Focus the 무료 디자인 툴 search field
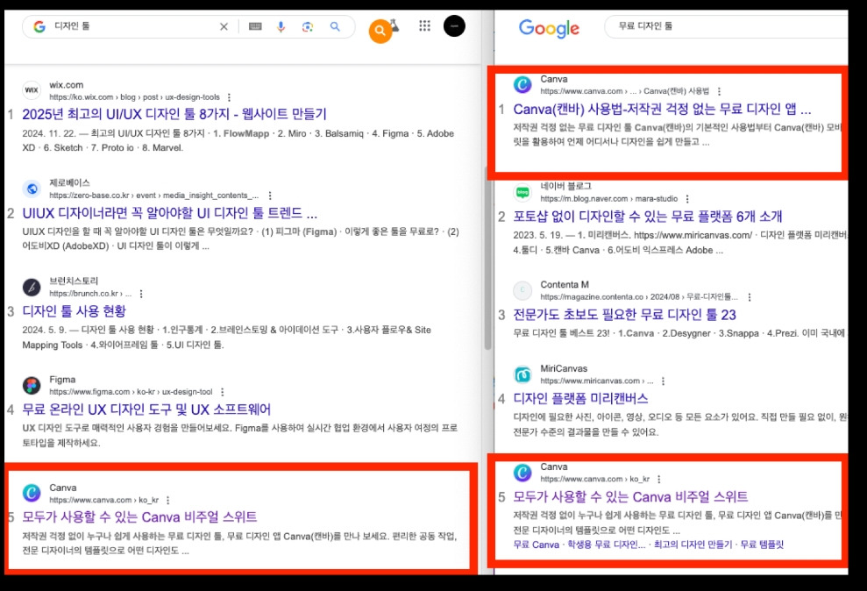The image size is (867, 591). click(x=726, y=26)
